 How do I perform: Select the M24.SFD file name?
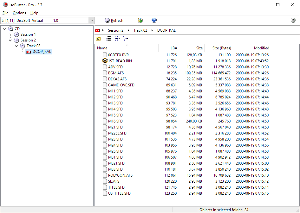click(115, 145)
